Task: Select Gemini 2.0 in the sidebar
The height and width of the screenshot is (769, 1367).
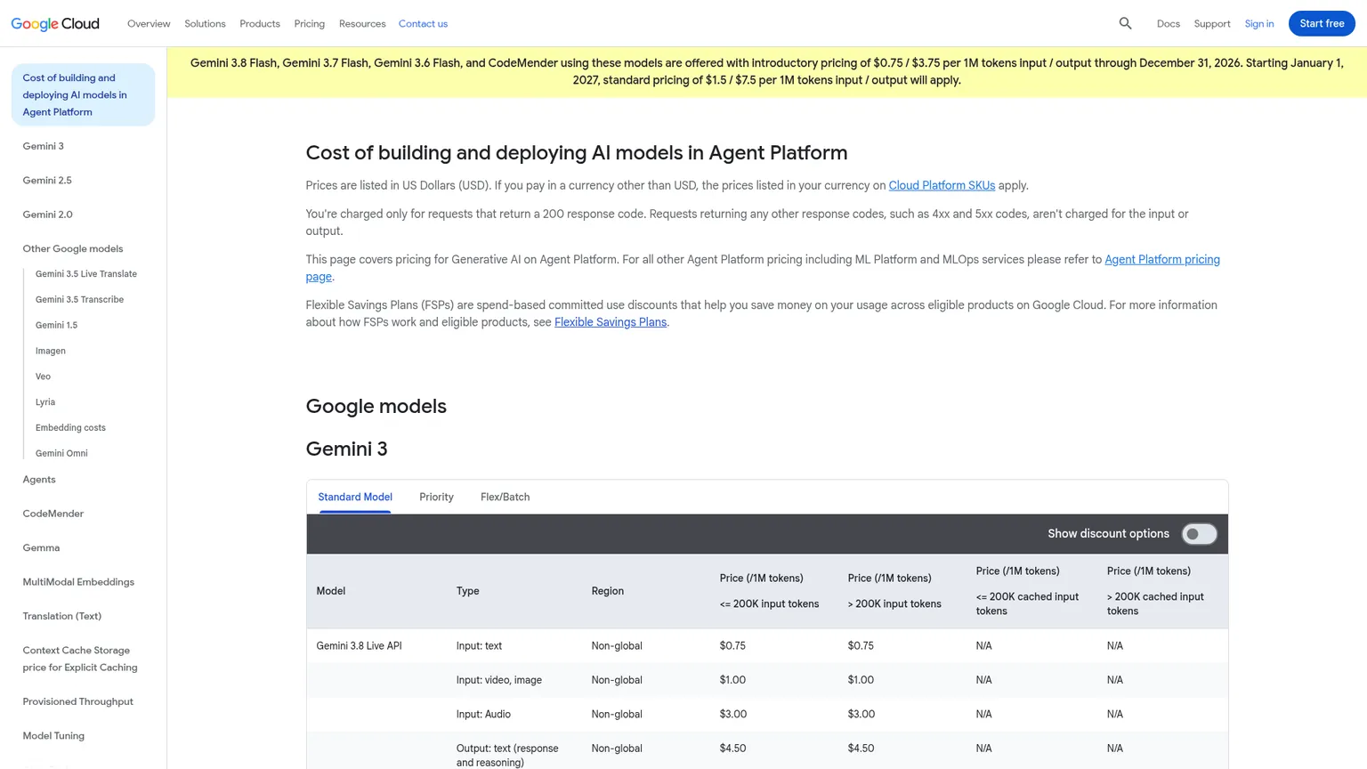Action: (x=48, y=215)
